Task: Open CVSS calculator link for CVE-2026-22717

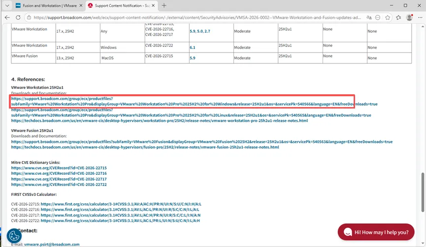Action: click(121, 215)
